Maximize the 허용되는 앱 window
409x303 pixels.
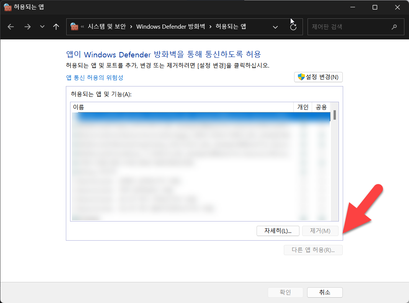(375, 7)
